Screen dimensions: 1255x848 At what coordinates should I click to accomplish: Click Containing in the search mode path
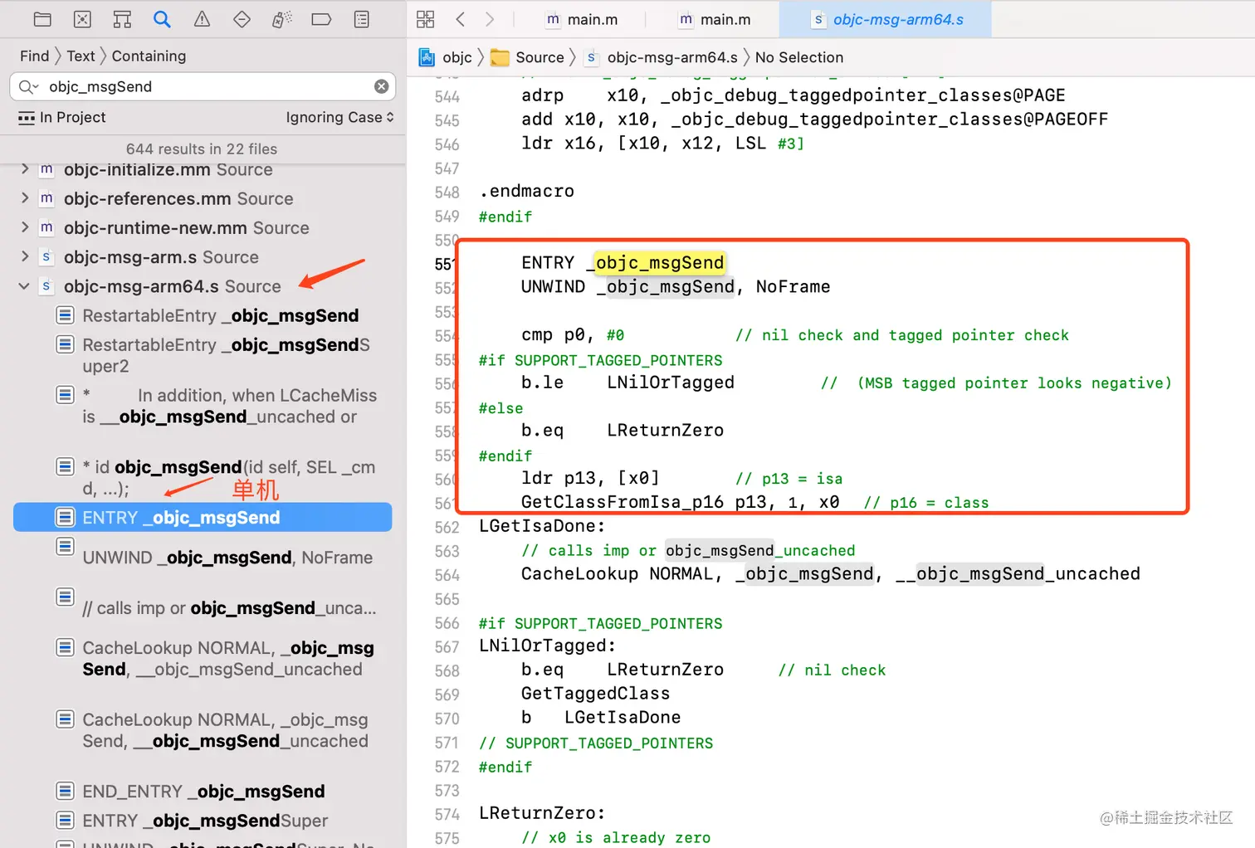click(149, 56)
